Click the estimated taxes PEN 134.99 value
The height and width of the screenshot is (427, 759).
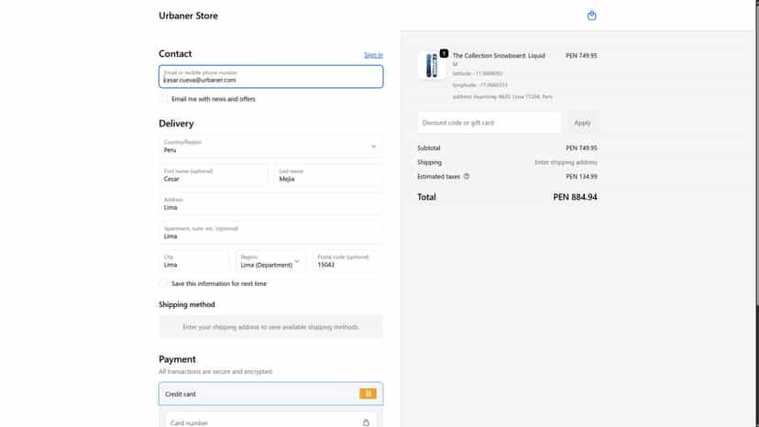pos(581,177)
